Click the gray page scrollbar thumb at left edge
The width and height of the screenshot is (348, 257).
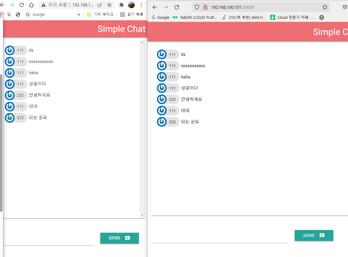point(1,143)
